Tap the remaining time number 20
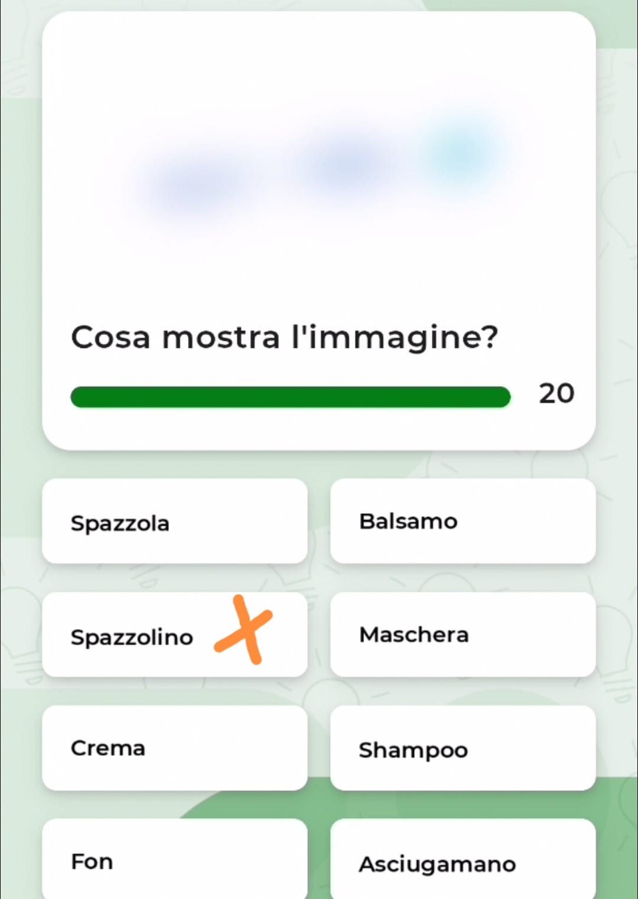The width and height of the screenshot is (638, 899). pyautogui.click(x=556, y=393)
